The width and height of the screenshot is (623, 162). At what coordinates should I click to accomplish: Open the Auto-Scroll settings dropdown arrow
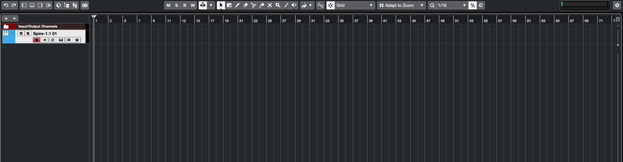coord(211,5)
